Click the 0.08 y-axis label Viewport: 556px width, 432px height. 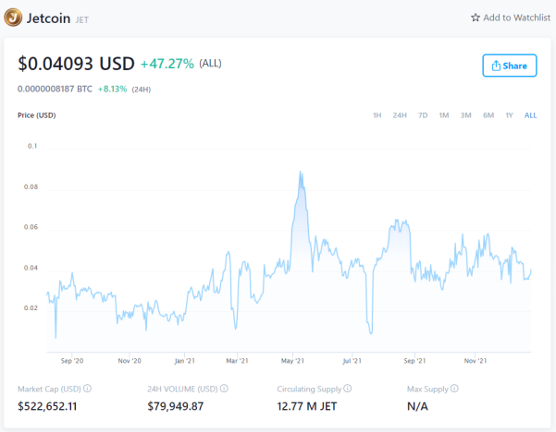31,186
